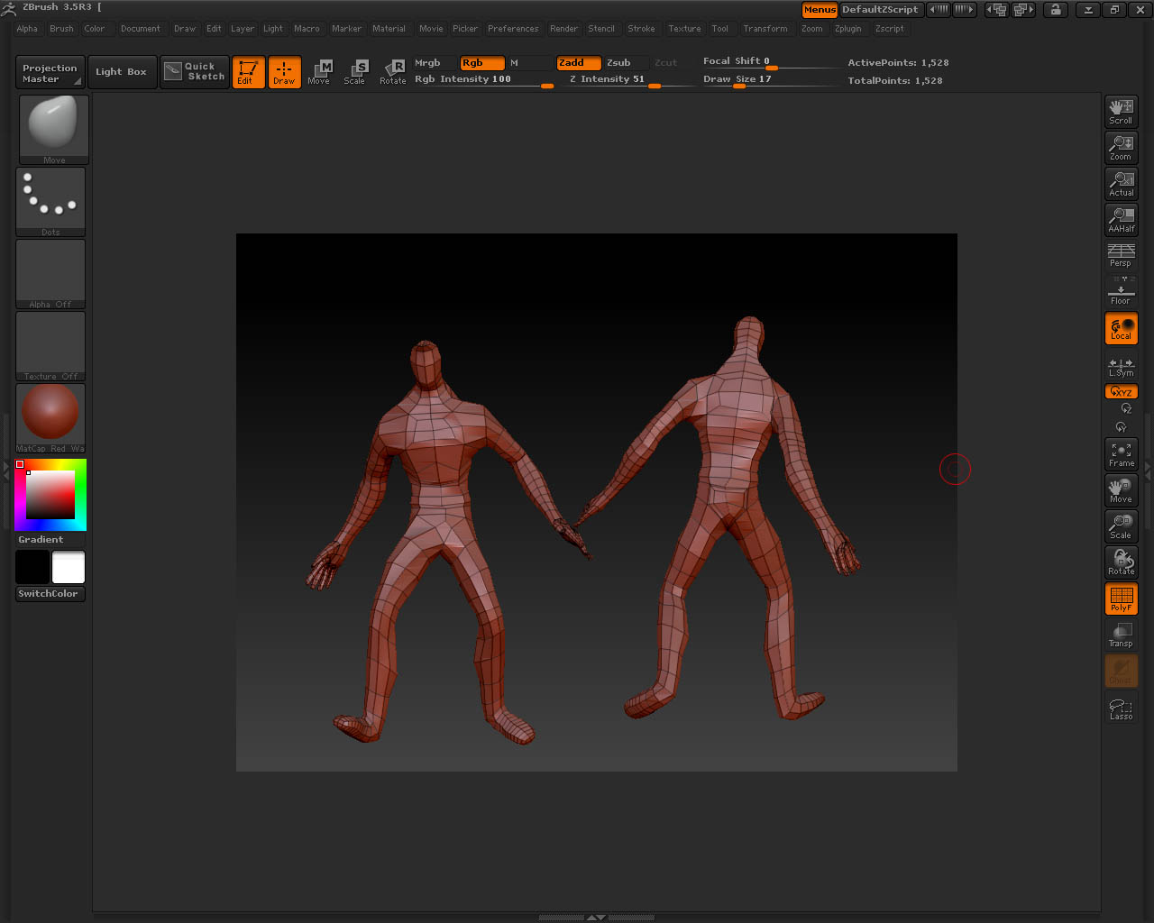Click the Actual size icon
This screenshot has height=923, width=1154.
pos(1121,184)
